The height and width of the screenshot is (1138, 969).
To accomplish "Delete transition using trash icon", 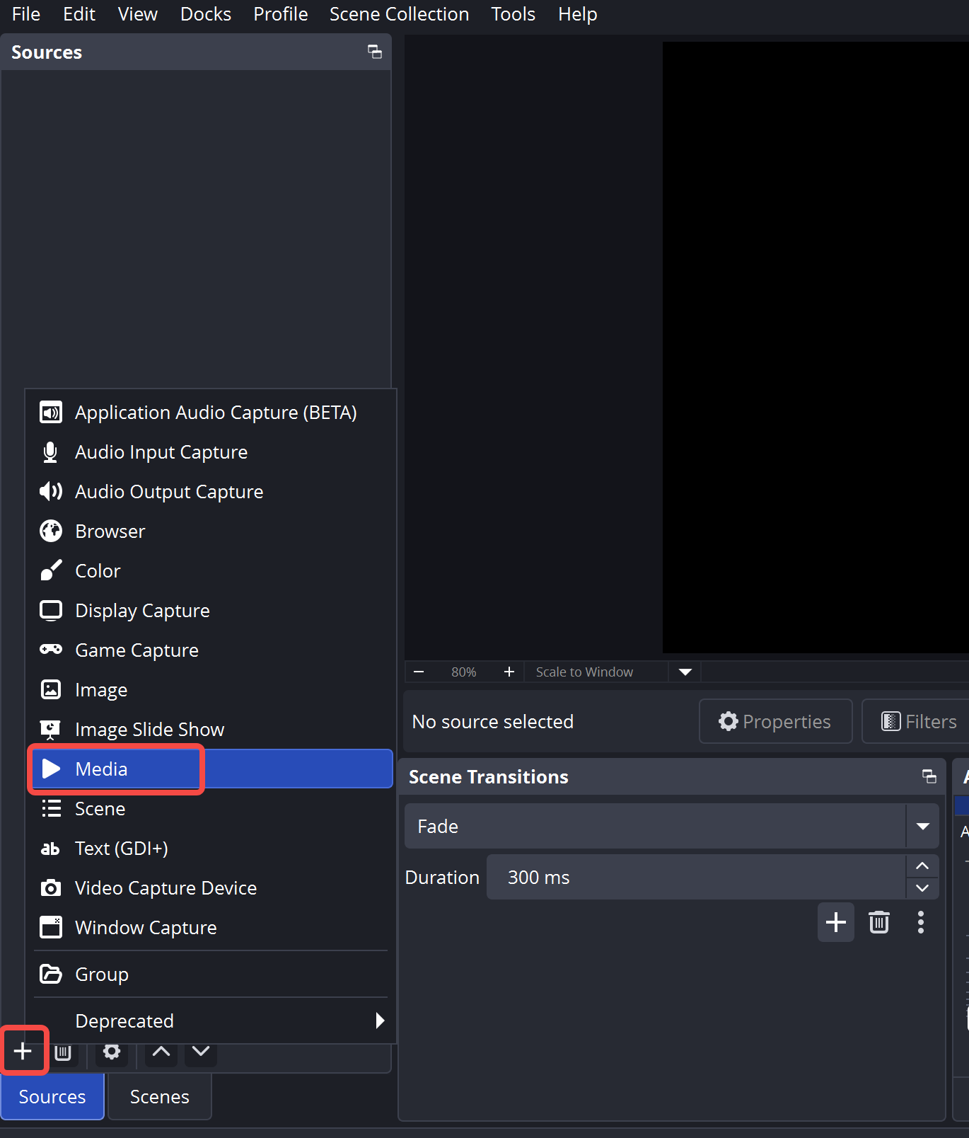I will 879,922.
